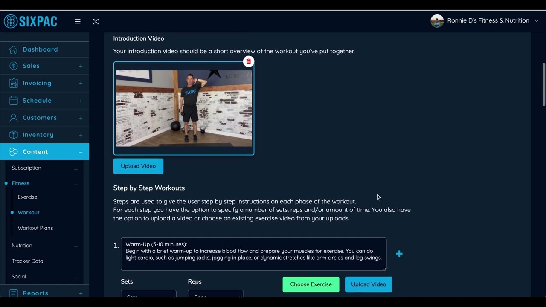Click the Step by Step Workouts heading
Screen dimensions: 546x307
(x=149, y=188)
